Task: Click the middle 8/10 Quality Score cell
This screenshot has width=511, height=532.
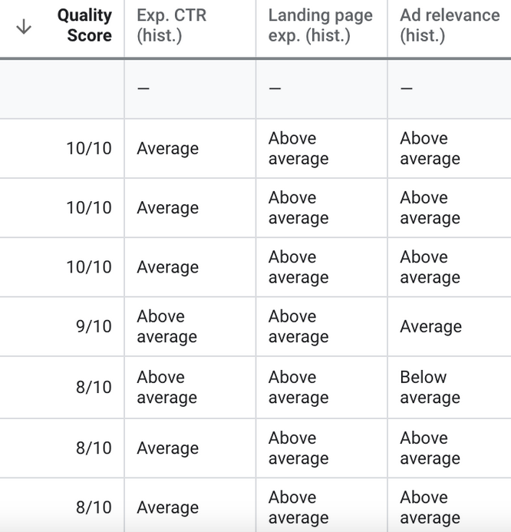Action: (x=94, y=448)
